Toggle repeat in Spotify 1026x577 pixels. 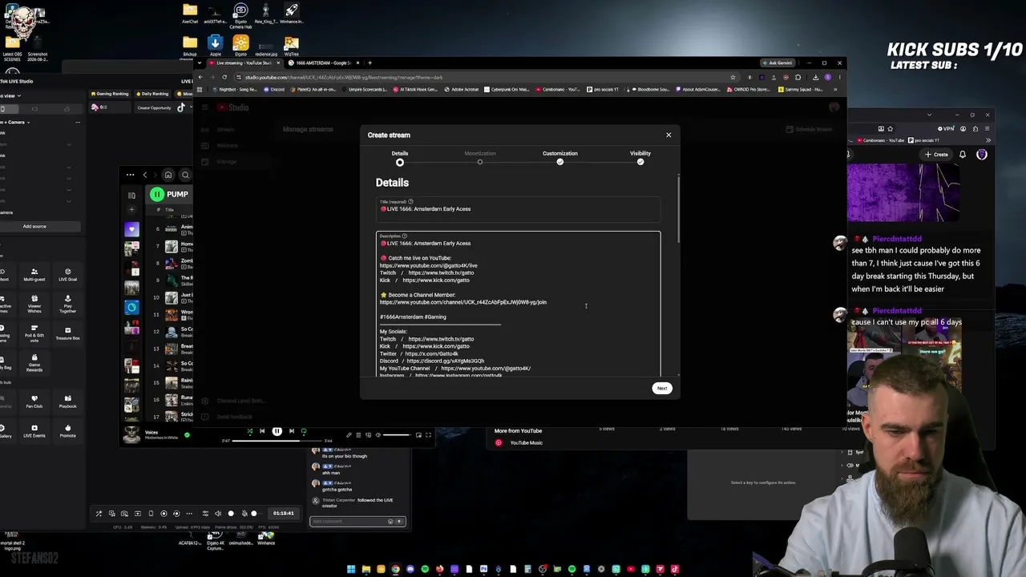tap(304, 431)
